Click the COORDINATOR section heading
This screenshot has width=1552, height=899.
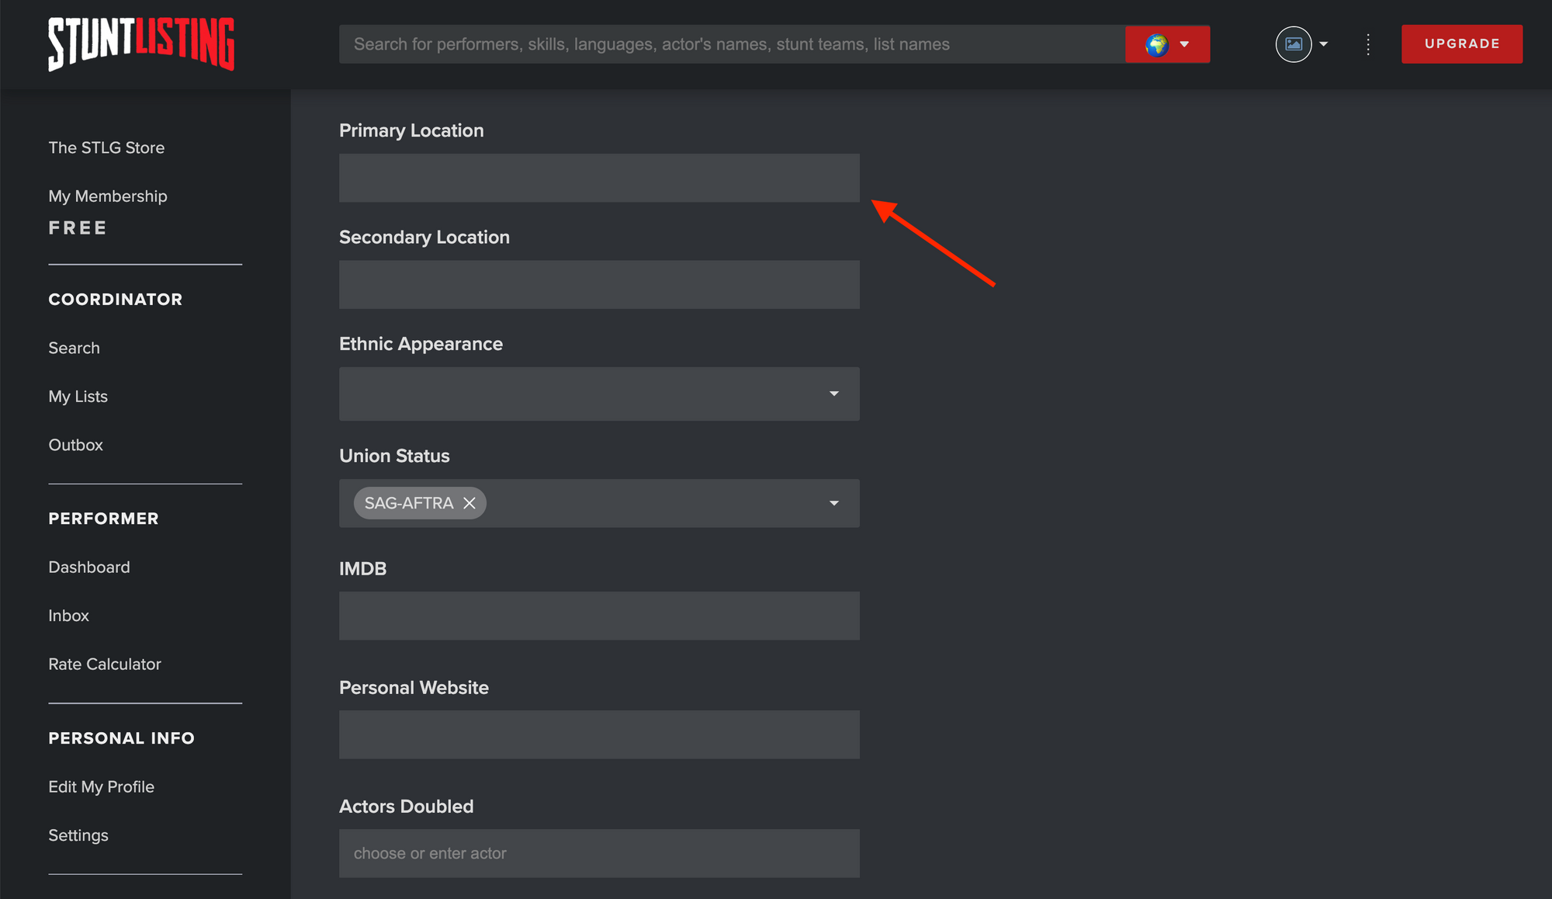pos(116,300)
